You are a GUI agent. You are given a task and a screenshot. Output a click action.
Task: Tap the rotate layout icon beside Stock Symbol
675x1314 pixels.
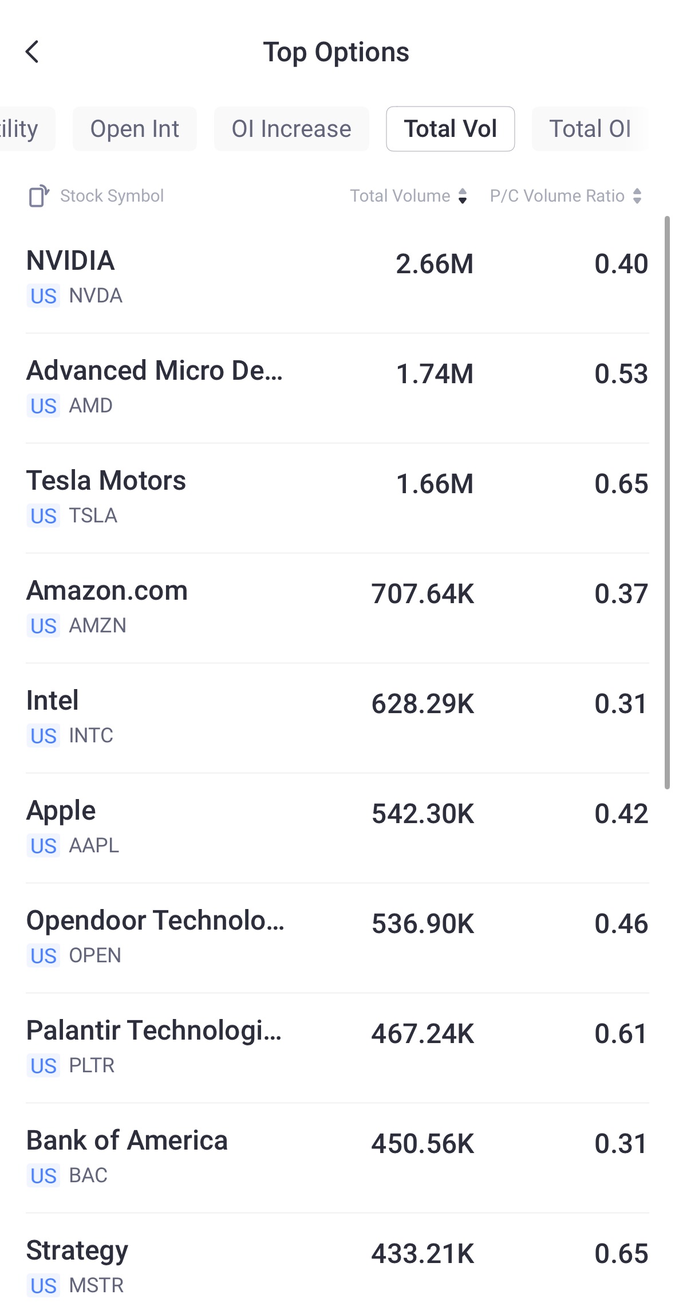39,196
